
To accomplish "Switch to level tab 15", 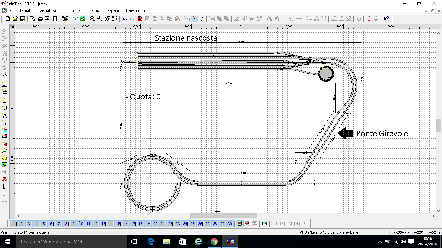I will pos(118,223).
